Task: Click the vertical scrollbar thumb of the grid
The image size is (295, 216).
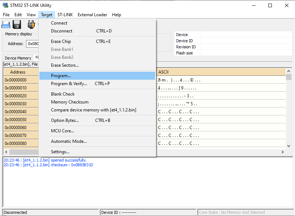Action: click(x=288, y=77)
